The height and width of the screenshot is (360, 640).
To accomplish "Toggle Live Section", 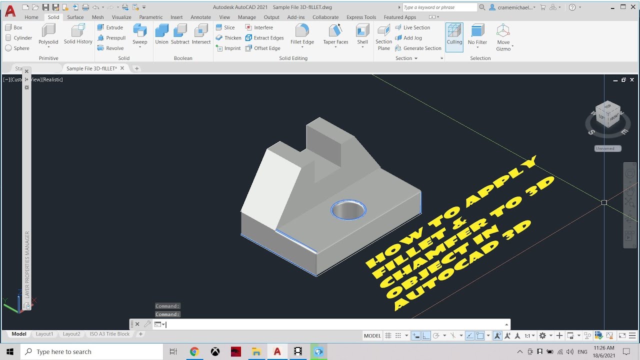I will tap(412, 27).
